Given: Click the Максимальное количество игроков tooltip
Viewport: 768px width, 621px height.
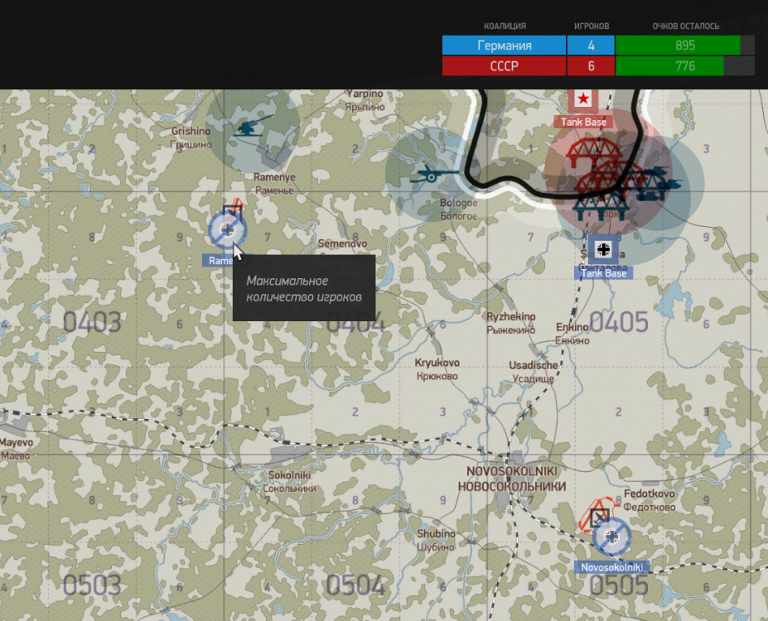Looking at the screenshot, I should tap(304, 288).
